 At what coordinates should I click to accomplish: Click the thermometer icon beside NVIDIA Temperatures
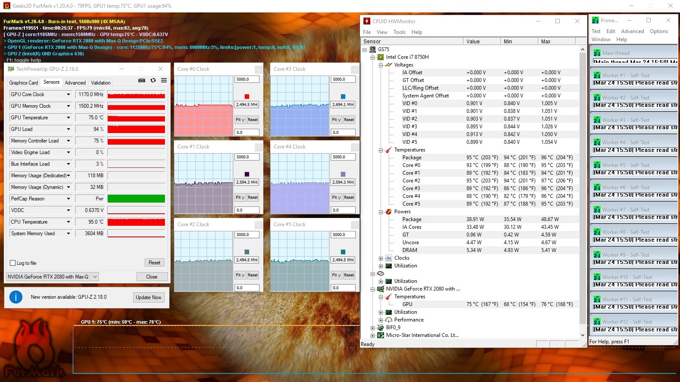(x=389, y=297)
